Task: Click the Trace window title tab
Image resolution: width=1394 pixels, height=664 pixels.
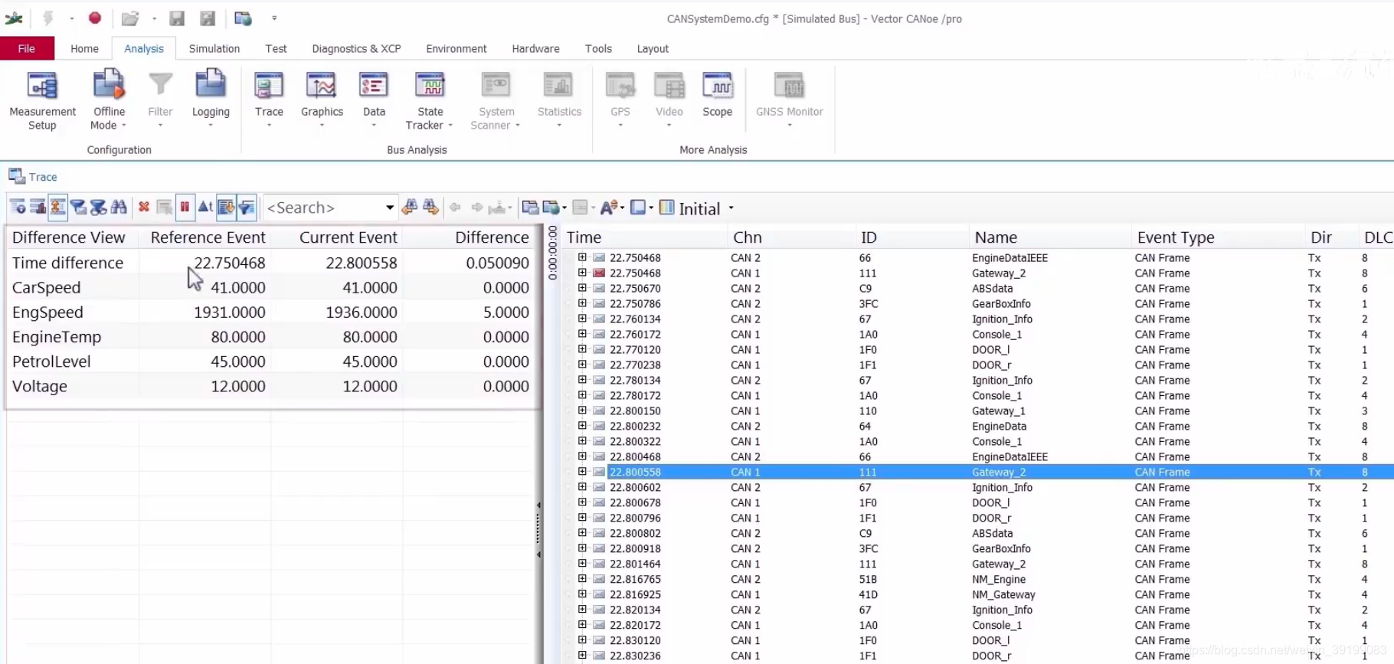Action: point(33,177)
